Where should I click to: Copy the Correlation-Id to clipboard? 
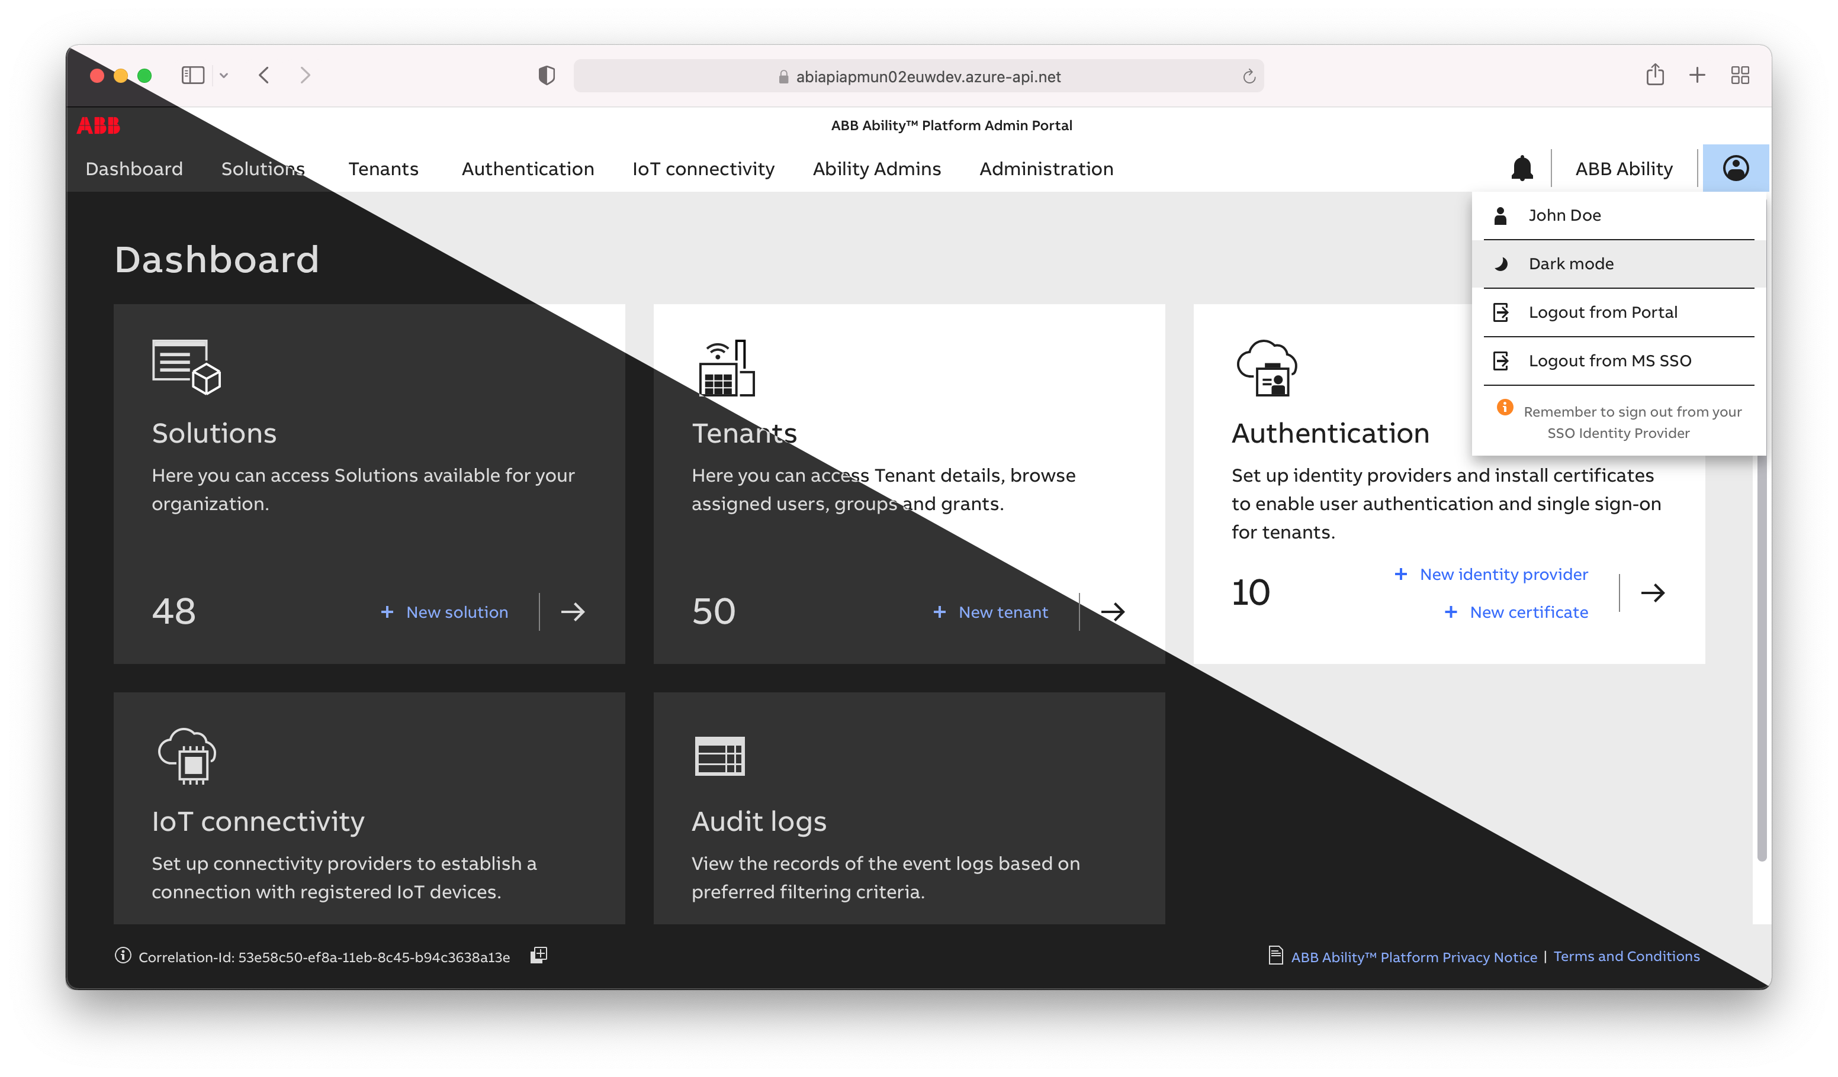(x=539, y=955)
